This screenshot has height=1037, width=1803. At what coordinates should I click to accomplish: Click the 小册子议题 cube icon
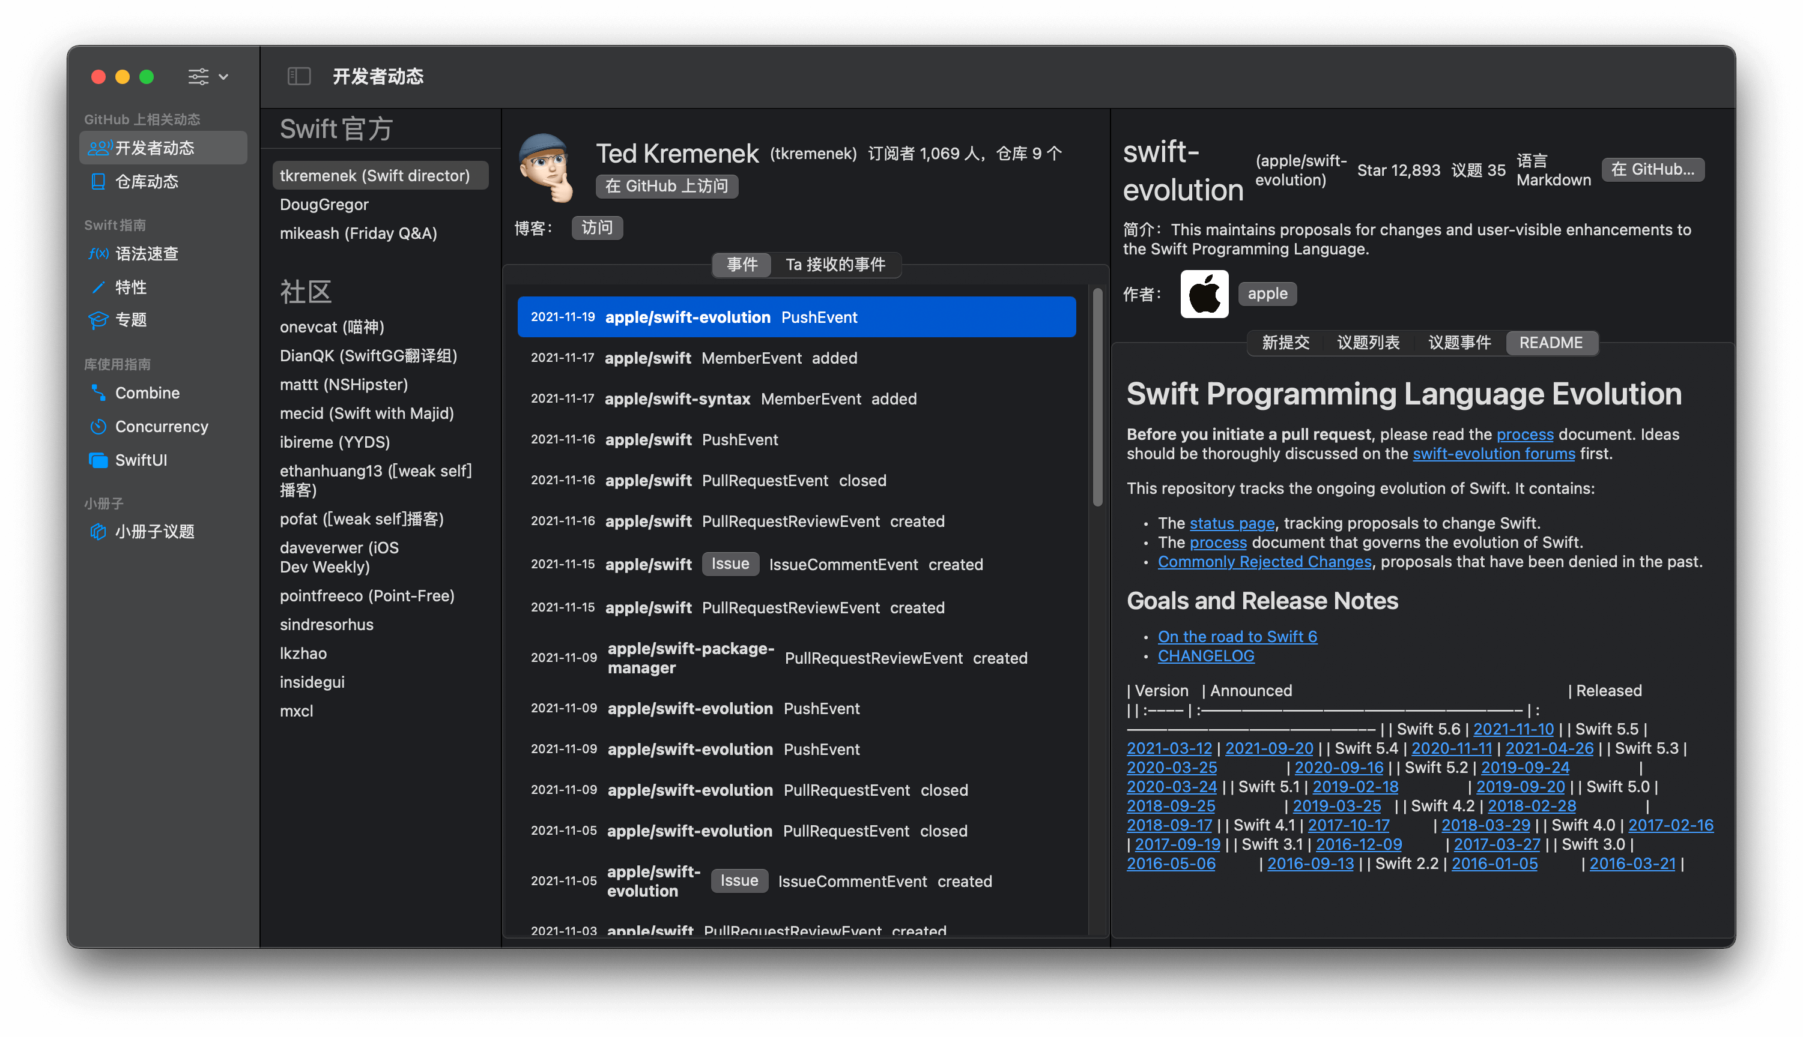click(x=98, y=531)
